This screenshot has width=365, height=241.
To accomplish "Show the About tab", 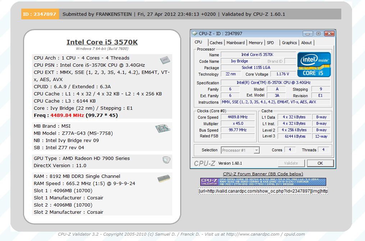I will tap(306, 43).
